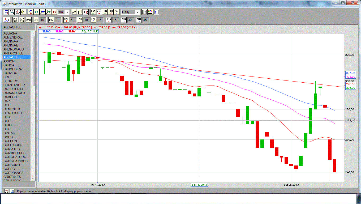Toggle the LOG not-equal scale button
361x204 pixels.
99,12
